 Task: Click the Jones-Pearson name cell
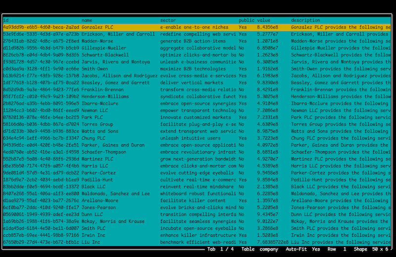pos(99,207)
